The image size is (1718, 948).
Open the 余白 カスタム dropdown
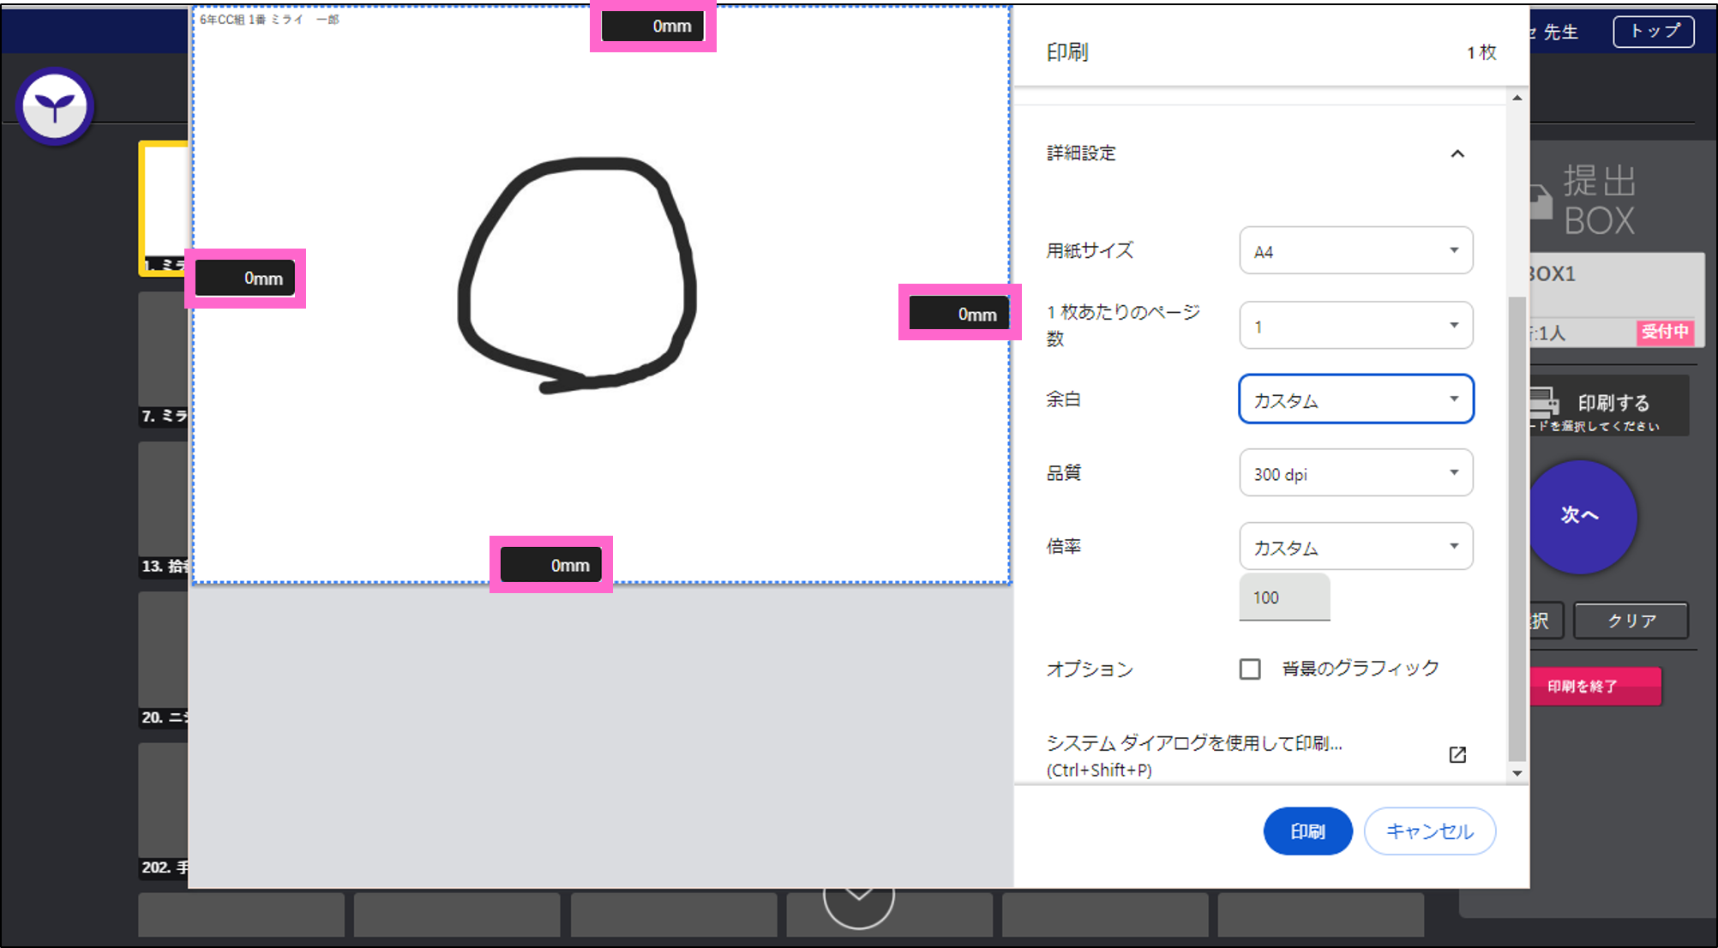pyautogui.click(x=1355, y=399)
